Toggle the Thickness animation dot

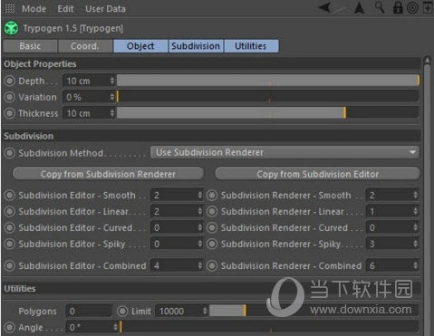[10, 113]
